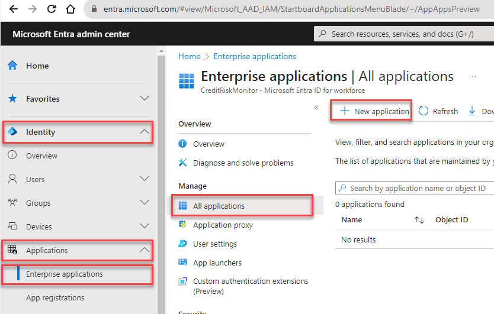
Task: Click the browser back arrow
Action: [x=14, y=9]
